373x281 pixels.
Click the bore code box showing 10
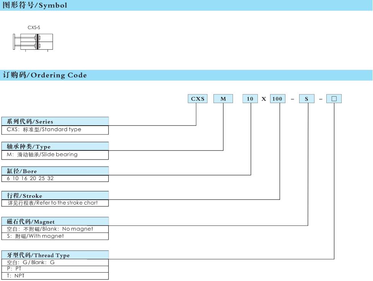tap(250, 99)
